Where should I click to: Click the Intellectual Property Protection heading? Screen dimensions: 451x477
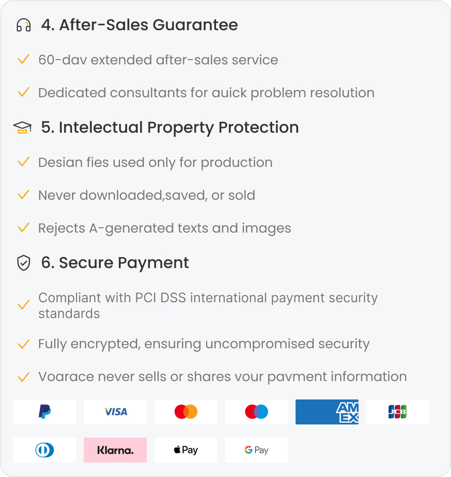tap(170, 127)
